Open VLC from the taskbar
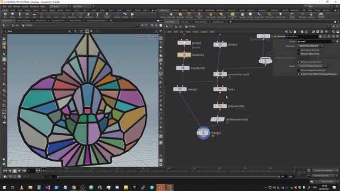The width and height of the screenshot is (340, 191). (x=22, y=187)
